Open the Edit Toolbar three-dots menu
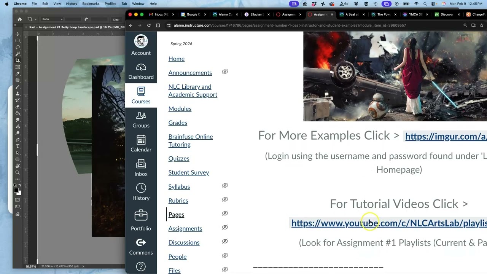The height and width of the screenshot is (274, 487). [x=18, y=178]
